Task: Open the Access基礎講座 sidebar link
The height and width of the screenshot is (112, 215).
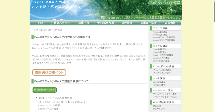Action: coord(160,32)
